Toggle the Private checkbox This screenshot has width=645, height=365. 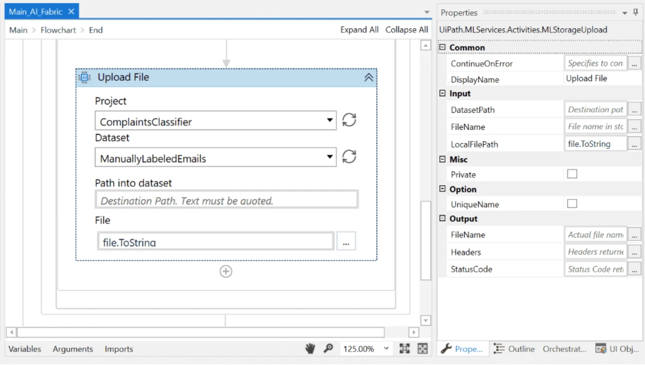[572, 174]
